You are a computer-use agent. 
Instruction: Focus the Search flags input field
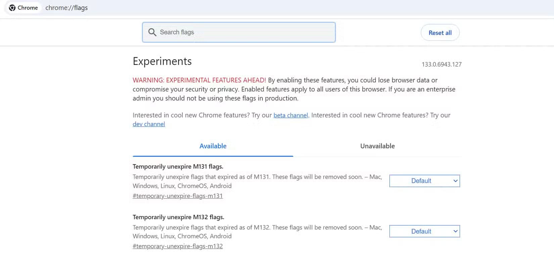(239, 32)
